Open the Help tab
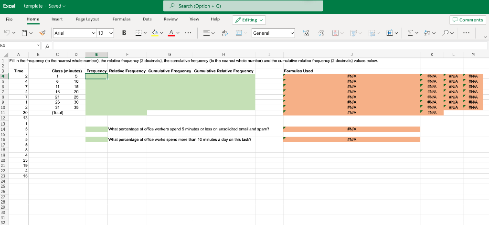This screenshot has height=225, width=489. 215,20
